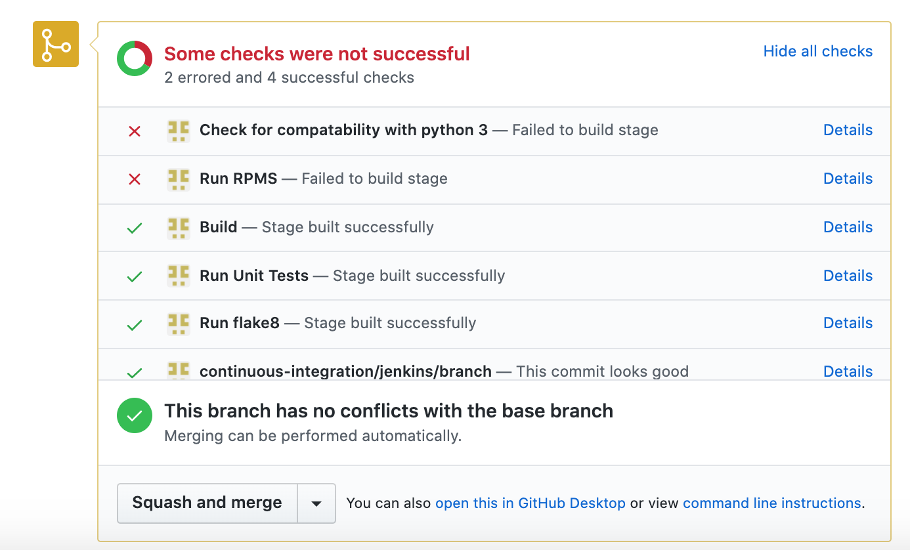Image resolution: width=910 pixels, height=550 pixels.
Task: Open Details for python 3 compatibility check
Action: [848, 130]
